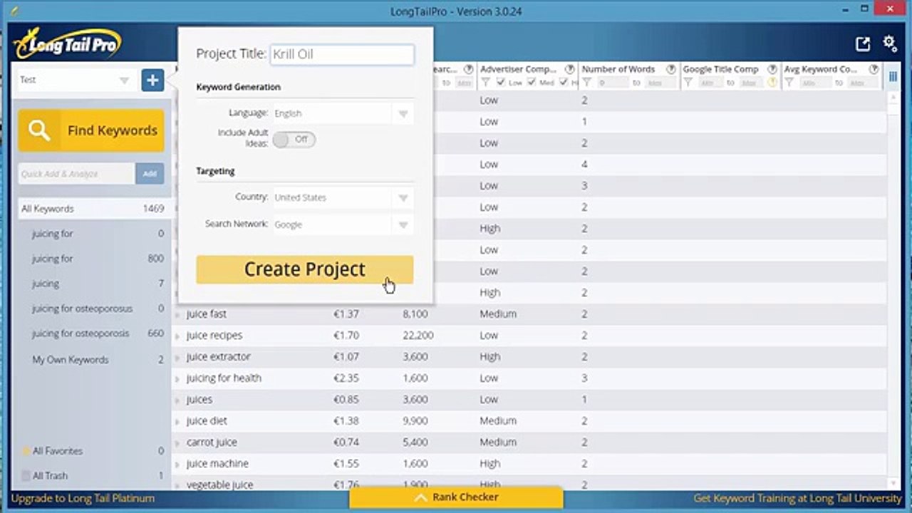
Task: Open the Search Network dropdown showing Google
Action: pyautogui.click(x=343, y=224)
